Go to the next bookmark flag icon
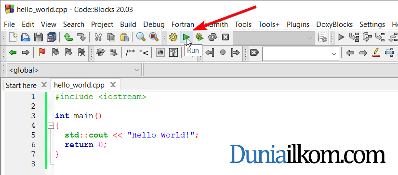Viewport: 398px width, 175px height. click(x=68, y=52)
